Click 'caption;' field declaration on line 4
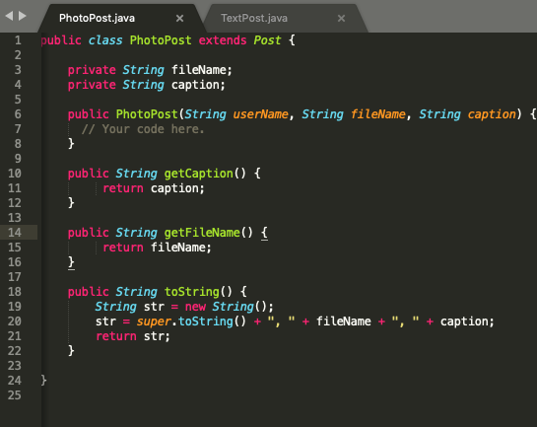Screen dimensions: 537x427 pos(198,85)
